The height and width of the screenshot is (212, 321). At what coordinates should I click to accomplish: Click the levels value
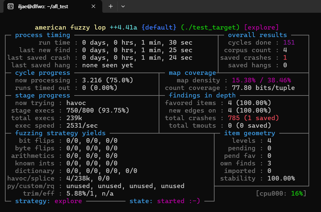tap(269, 141)
